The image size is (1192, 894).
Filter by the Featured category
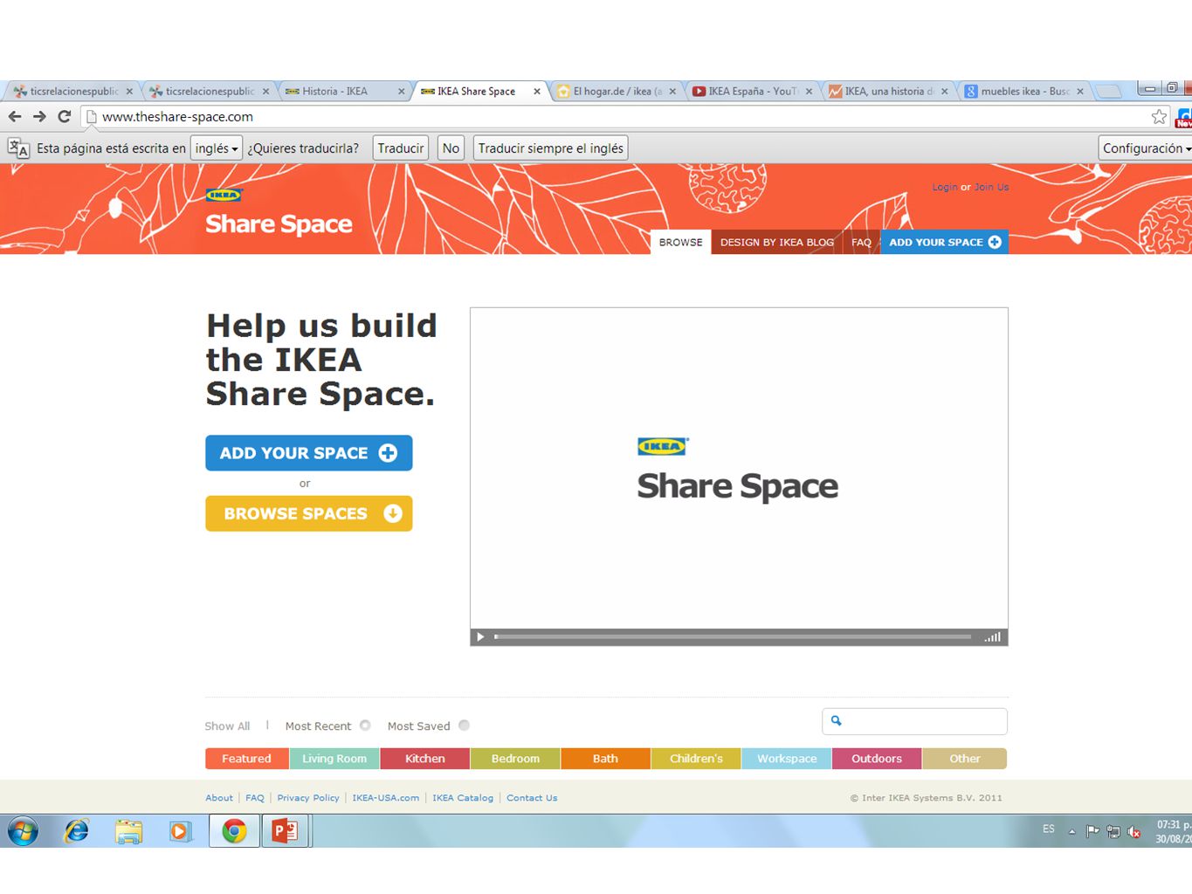246,759
